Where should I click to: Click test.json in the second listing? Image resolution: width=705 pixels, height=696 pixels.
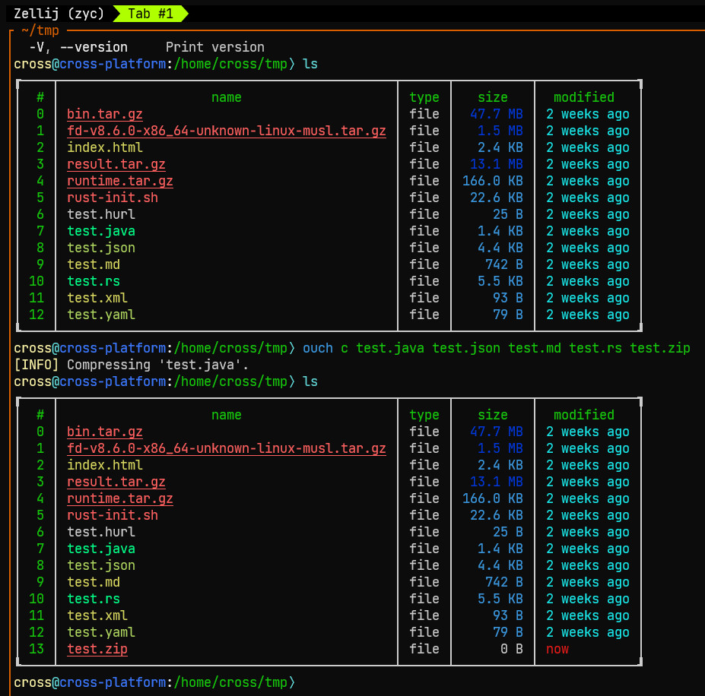click(x=101, y=566)
